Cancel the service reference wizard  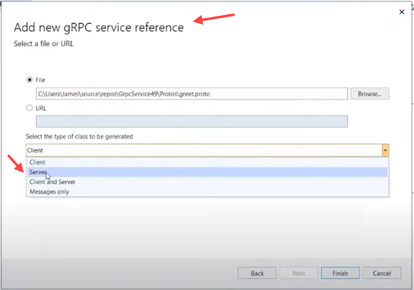[x=381, y=273]
